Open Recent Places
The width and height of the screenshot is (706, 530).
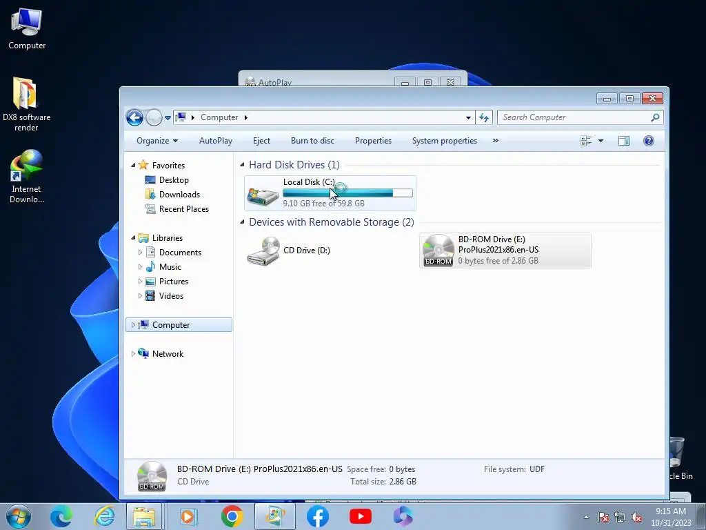(x=183, y=208)
